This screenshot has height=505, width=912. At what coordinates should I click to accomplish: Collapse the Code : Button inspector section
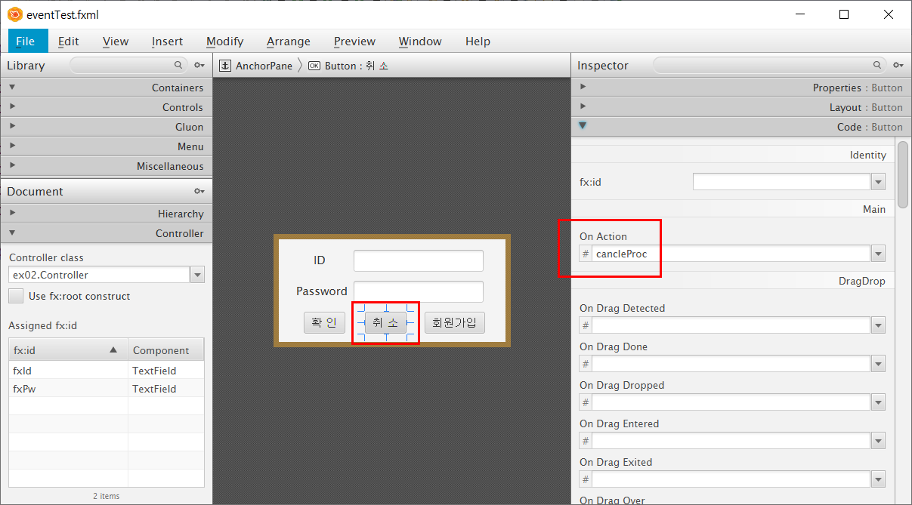[x=741, y=127]
